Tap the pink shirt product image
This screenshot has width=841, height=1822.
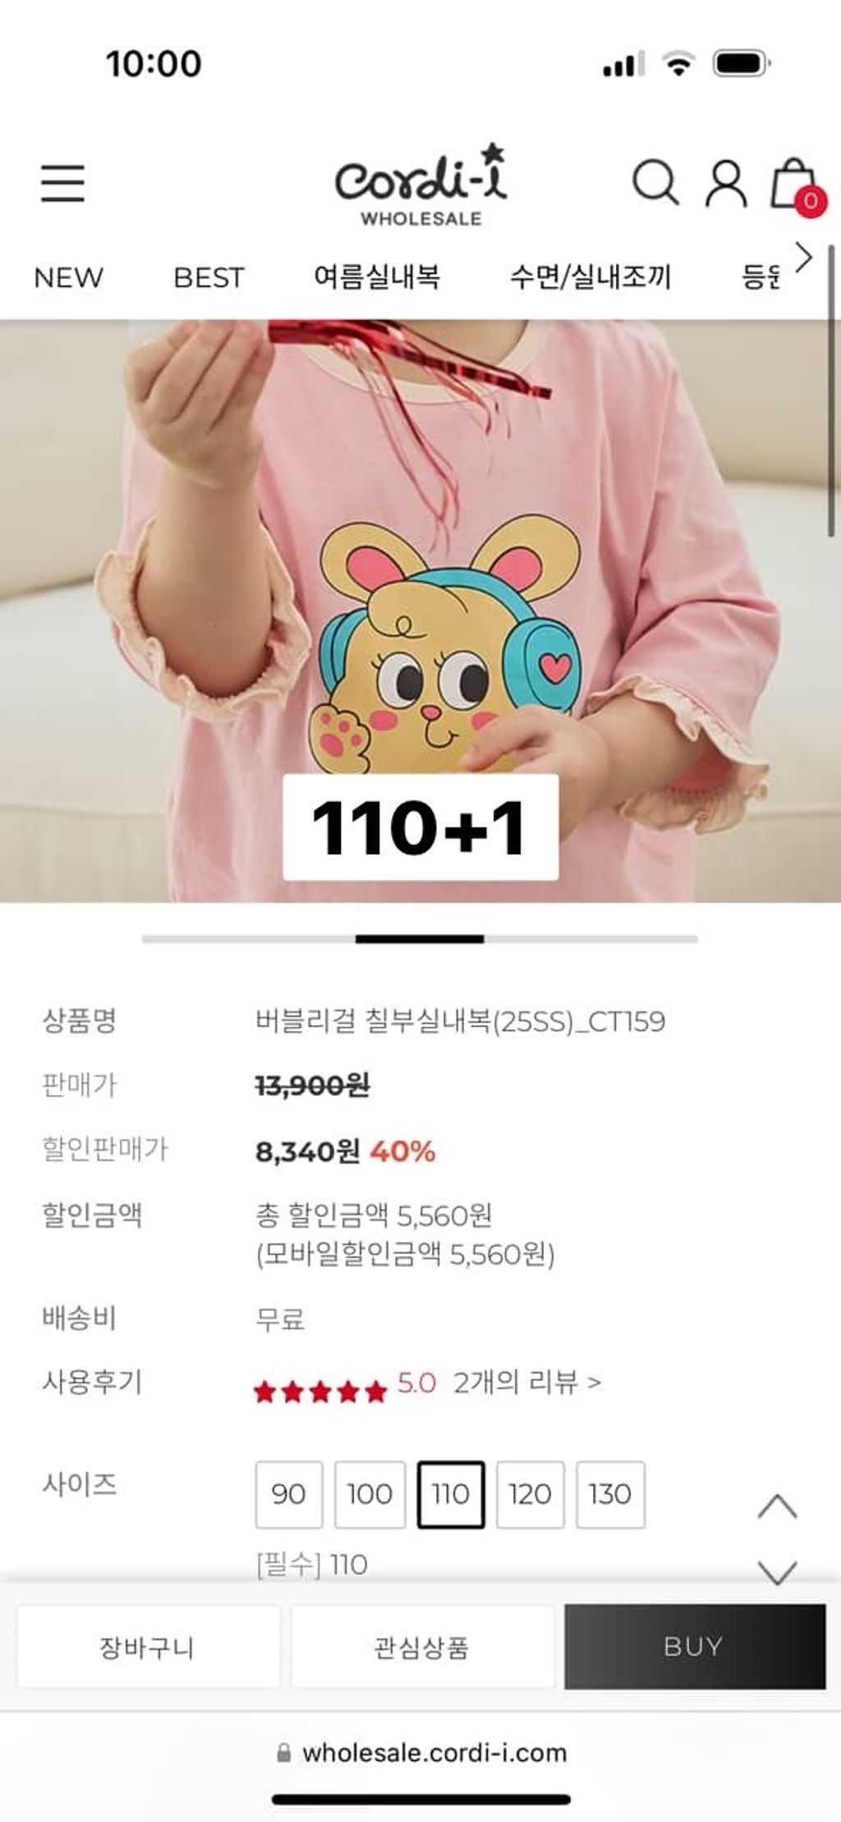tap(420, 611)
